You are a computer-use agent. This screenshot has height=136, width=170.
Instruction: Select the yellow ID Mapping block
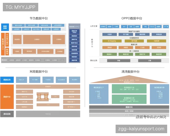pyautogui.click(x=112, y=41)
